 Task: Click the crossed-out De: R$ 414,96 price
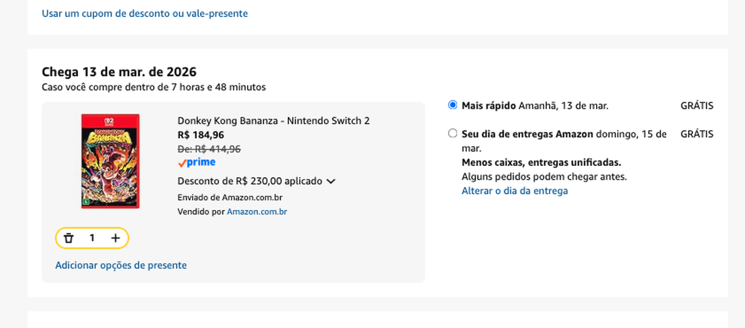(x=209, y=150)
